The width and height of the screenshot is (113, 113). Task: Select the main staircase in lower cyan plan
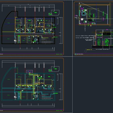click(x=46, y=97)
